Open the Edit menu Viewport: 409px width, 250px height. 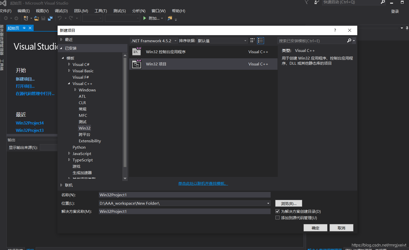(23, 11)
